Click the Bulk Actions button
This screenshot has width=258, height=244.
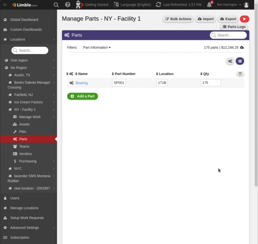[x=178, y=19]
